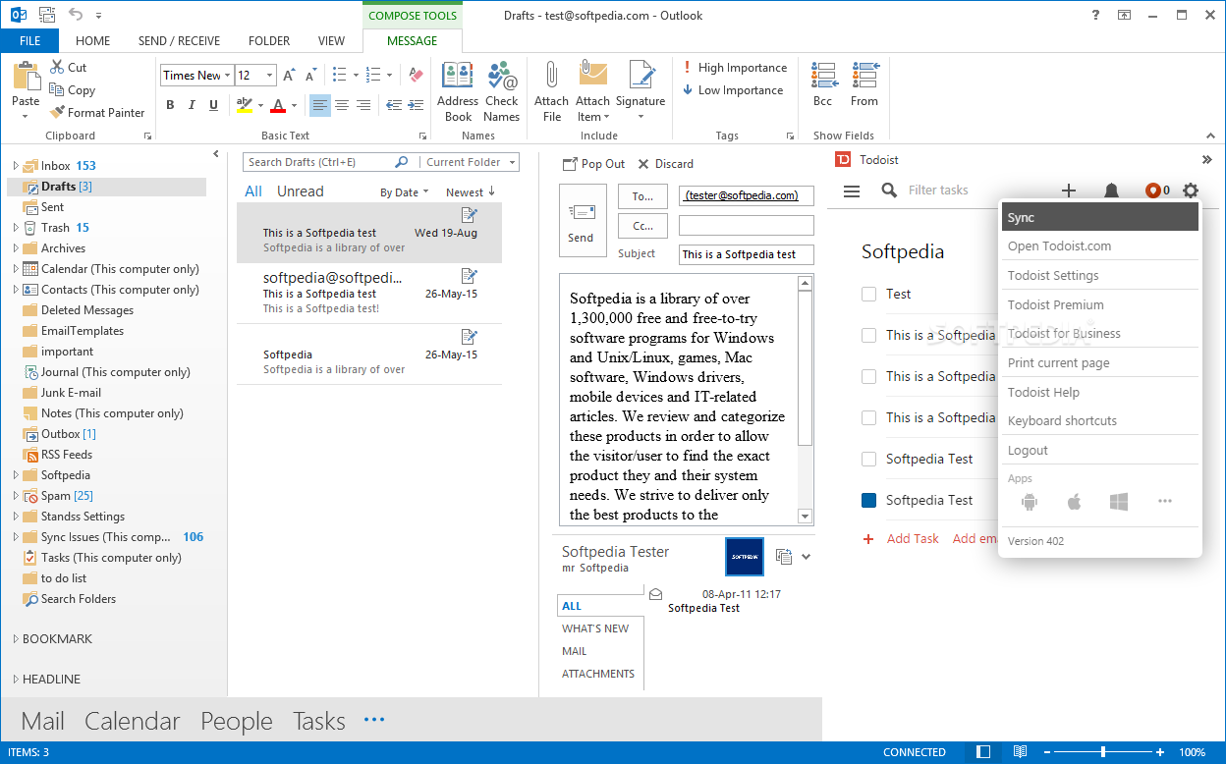Image resolution: width=1226 pixels, height=764 pixels.
Task: Open the font name dropdown
Action: (228, 76)
